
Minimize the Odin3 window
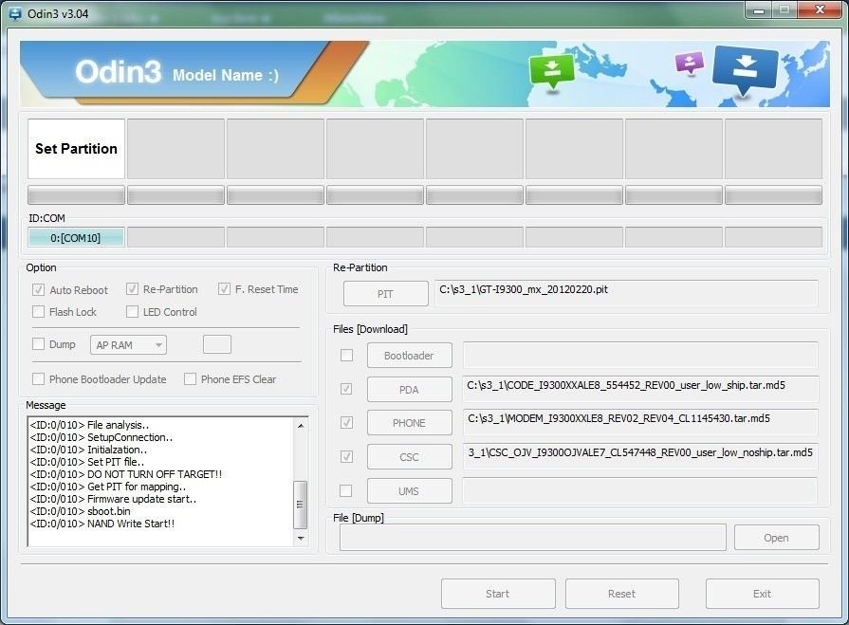759,10
